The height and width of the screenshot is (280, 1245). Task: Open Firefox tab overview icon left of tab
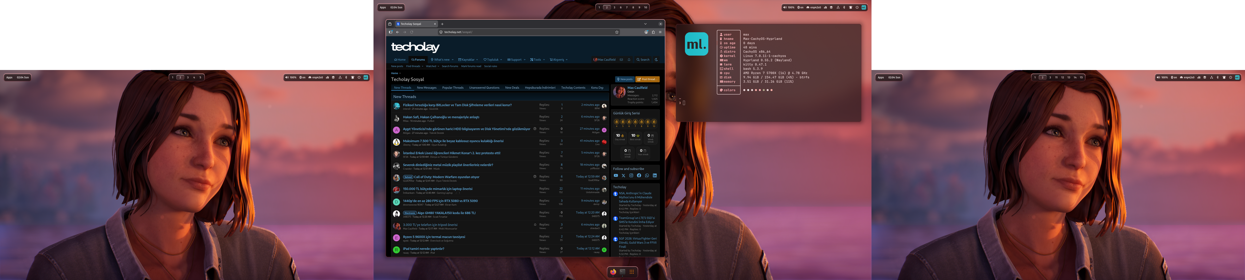(390, 24)
